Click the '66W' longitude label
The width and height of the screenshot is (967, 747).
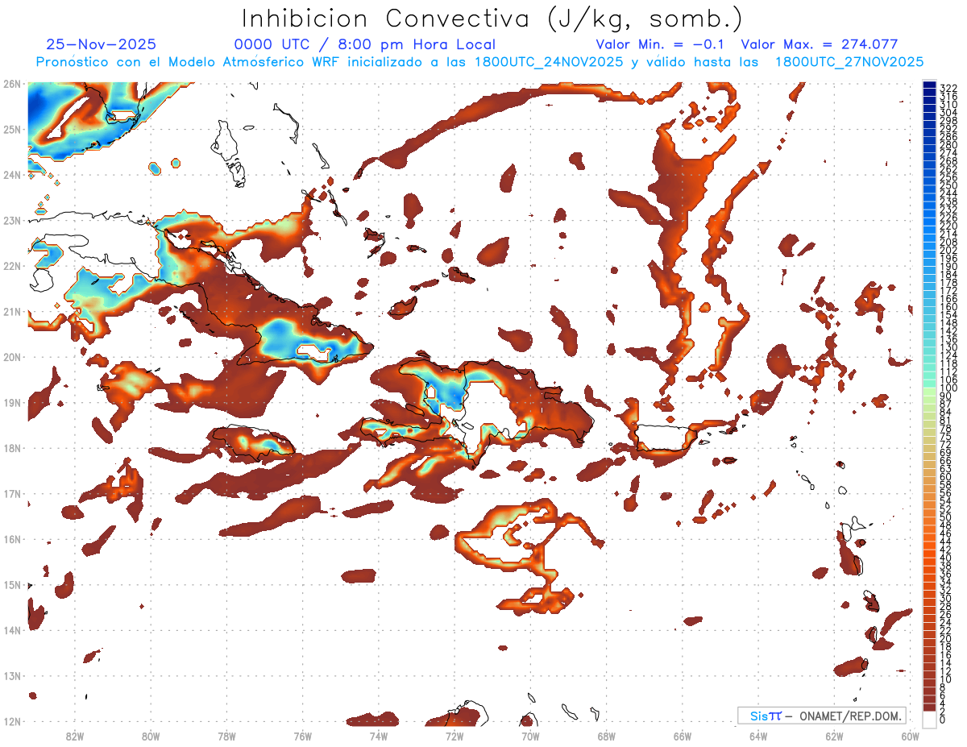(x=683, y=736)
